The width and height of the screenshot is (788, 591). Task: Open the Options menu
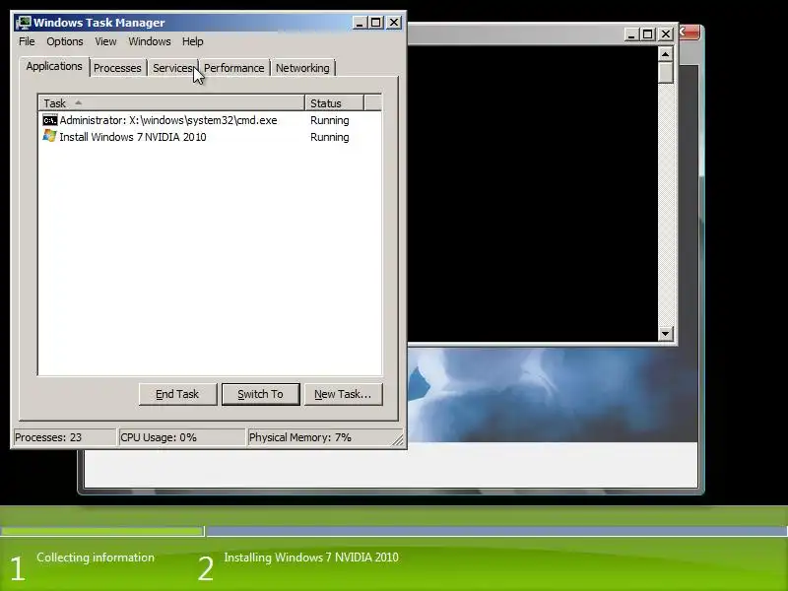pos(65,41)
